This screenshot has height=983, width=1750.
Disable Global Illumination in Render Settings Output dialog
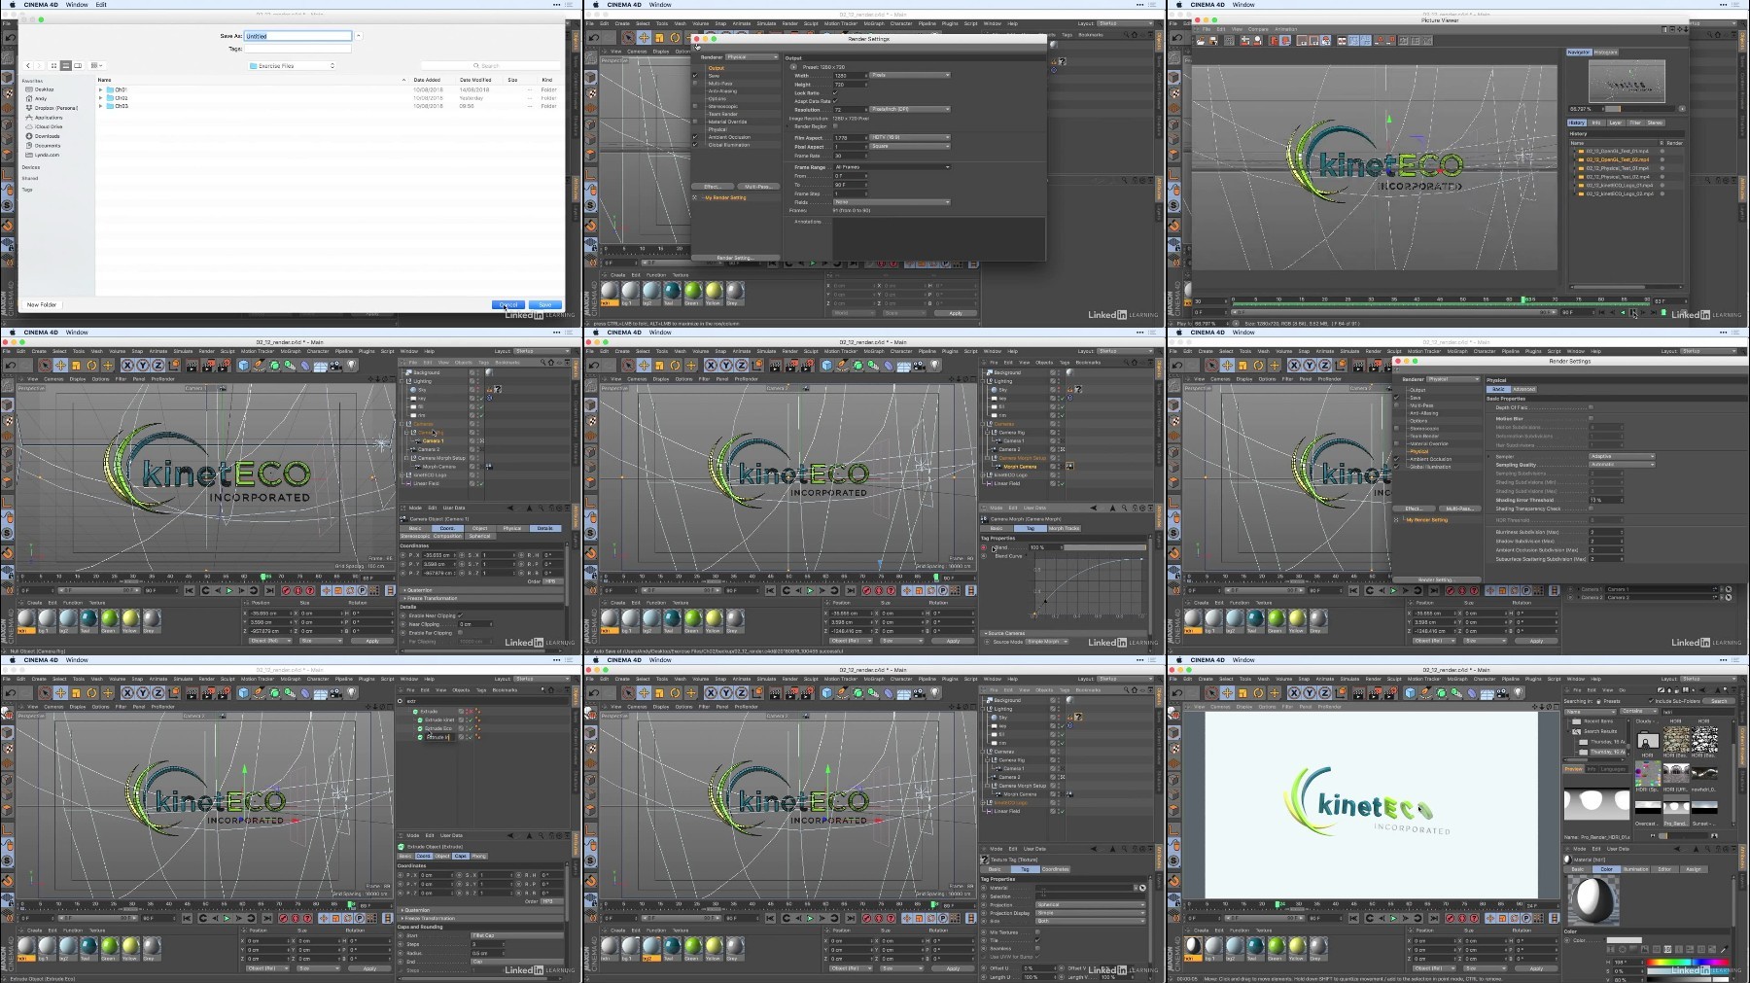695,145
